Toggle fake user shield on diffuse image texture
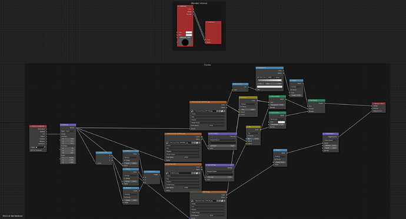The width and height of the screenshot is (406, 219). [x=217, y=111]
